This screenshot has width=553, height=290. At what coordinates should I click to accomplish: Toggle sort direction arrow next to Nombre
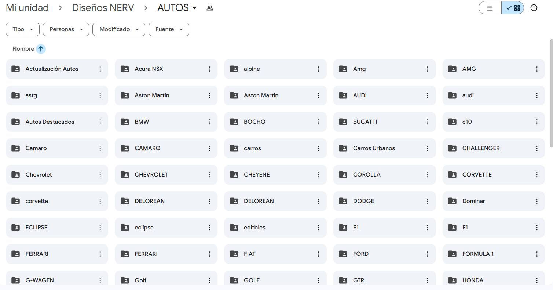click(41, 49)
